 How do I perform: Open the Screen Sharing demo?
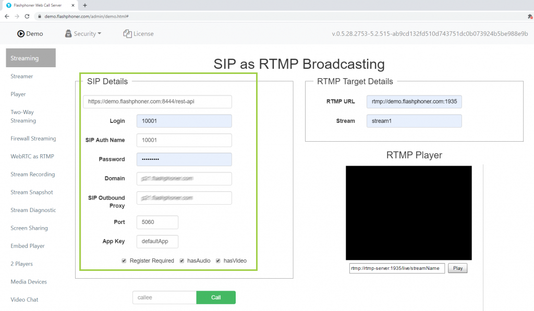29,228
